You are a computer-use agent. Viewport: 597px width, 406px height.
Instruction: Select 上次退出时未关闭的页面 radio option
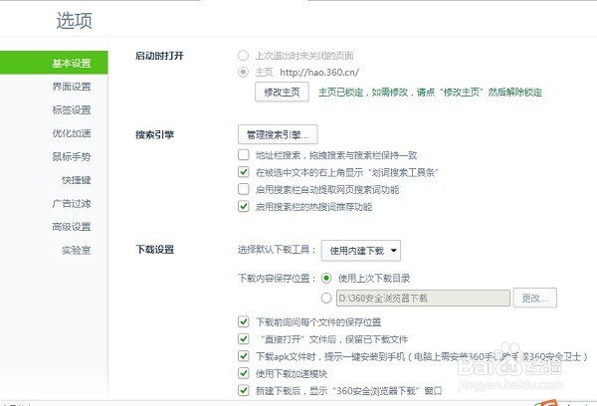[243, 56]
